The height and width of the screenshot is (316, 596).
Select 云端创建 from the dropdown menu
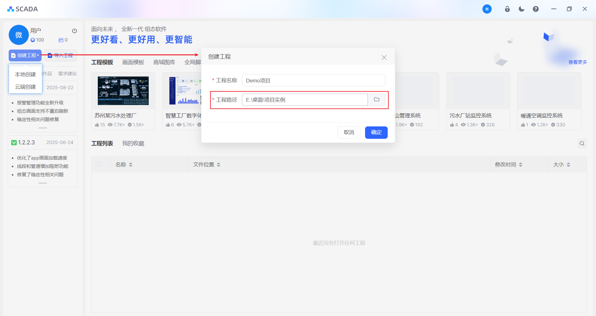pos(25,87)
